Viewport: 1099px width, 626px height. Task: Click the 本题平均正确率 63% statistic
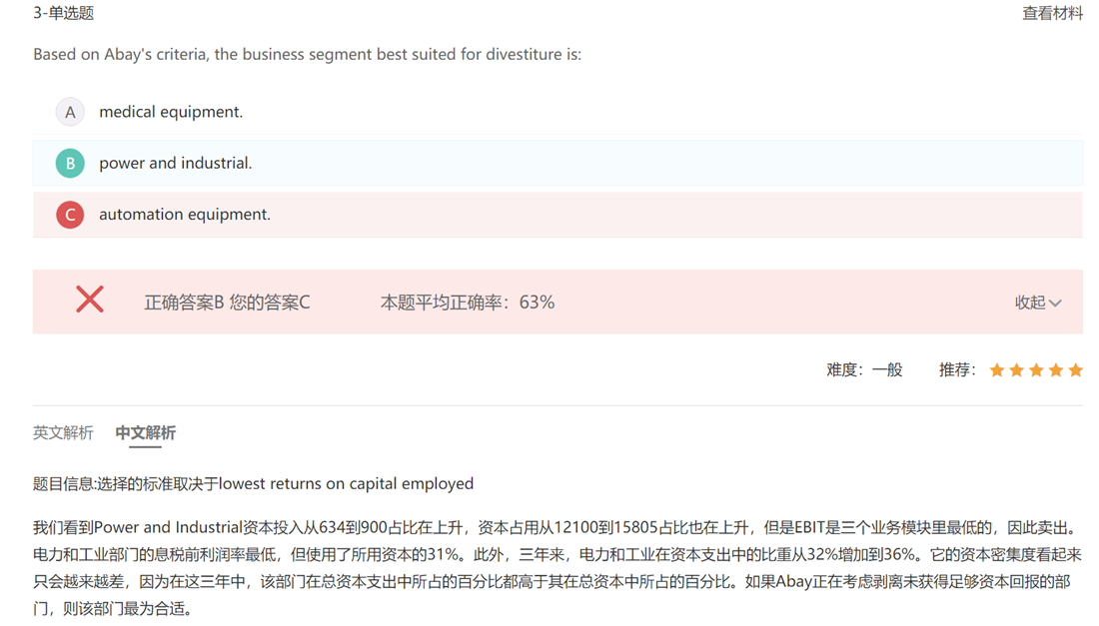coord(467,303)
